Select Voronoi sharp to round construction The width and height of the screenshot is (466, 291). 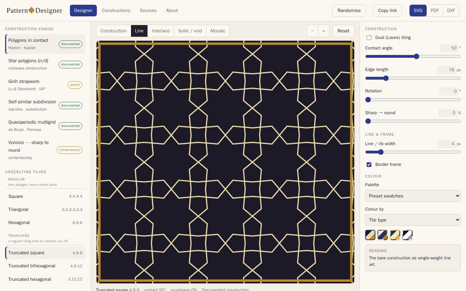pyautogui.click(x=46, y=150)
